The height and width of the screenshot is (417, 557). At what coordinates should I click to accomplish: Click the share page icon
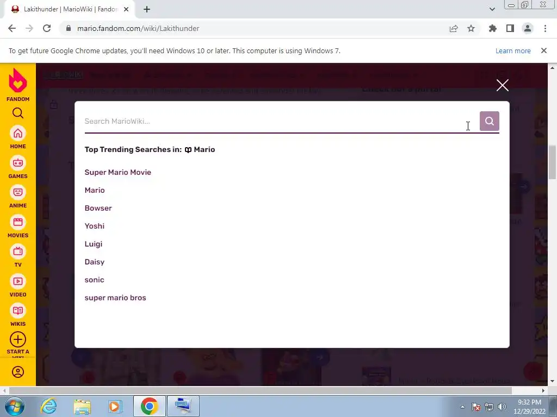(x=454, y=28)
